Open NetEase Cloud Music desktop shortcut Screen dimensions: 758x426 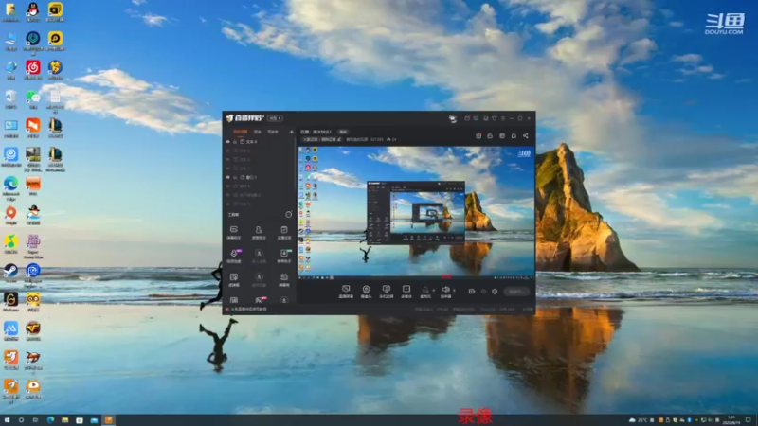click(x=33, y=69)
